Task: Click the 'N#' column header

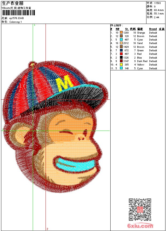Action: (117, 29)
